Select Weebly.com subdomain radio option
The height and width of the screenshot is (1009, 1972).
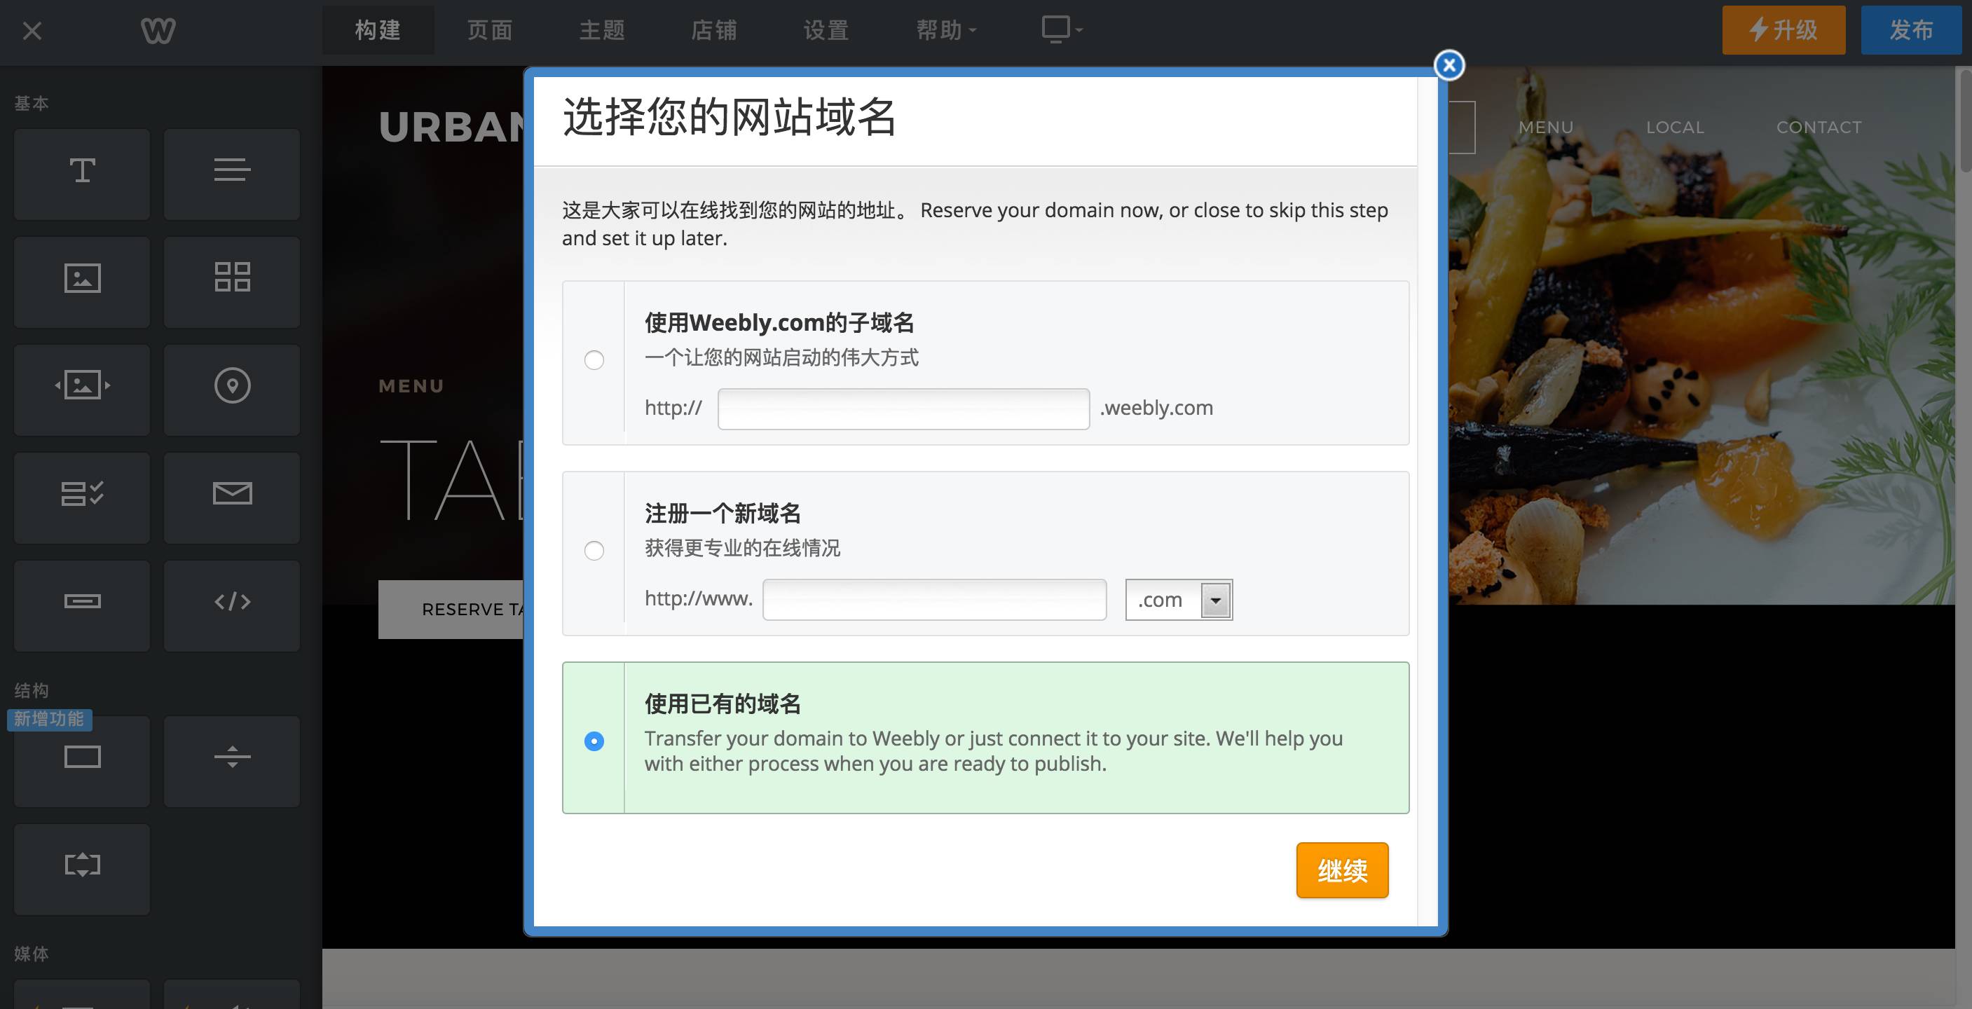point(594,360)
